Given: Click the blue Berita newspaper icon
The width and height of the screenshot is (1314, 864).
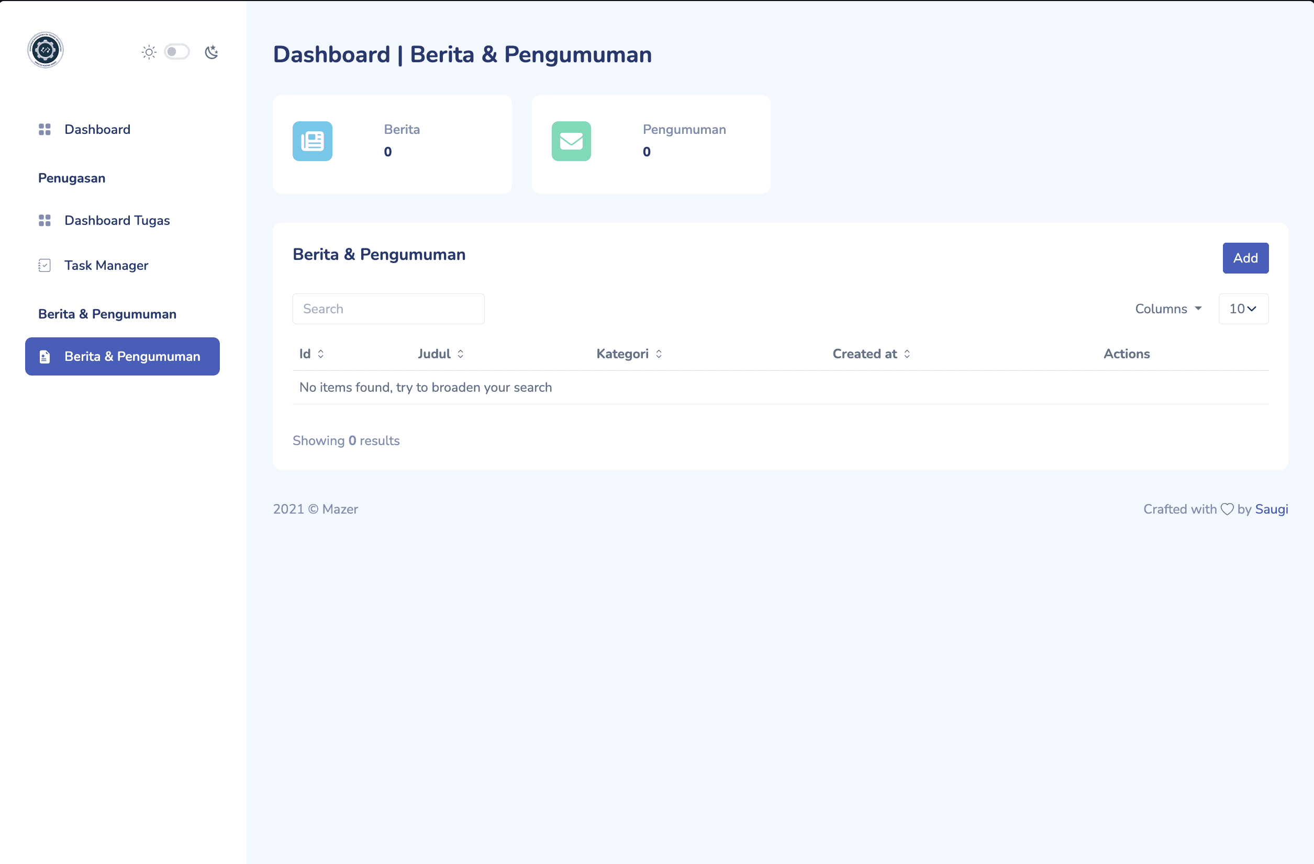Looking at the screenshot, I should click(312, 141).
